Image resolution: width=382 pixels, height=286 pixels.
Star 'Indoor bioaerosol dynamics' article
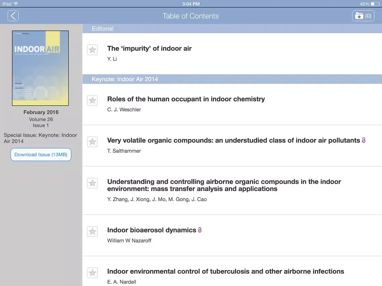tap(92, 232)
